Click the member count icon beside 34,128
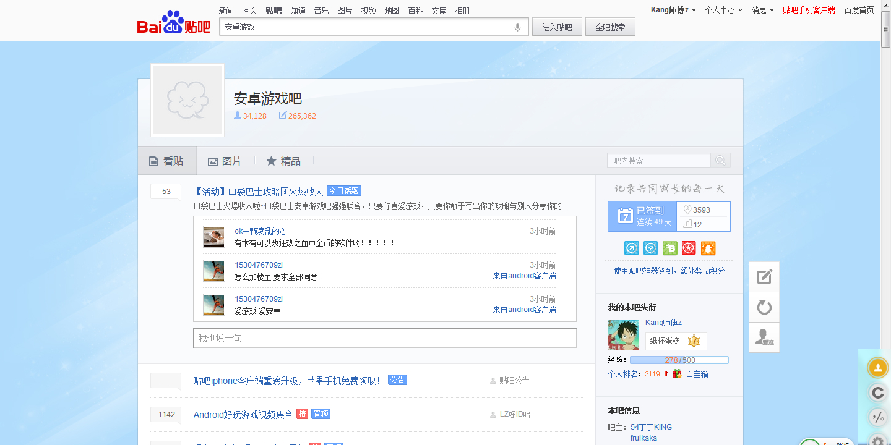 (237, 116)
